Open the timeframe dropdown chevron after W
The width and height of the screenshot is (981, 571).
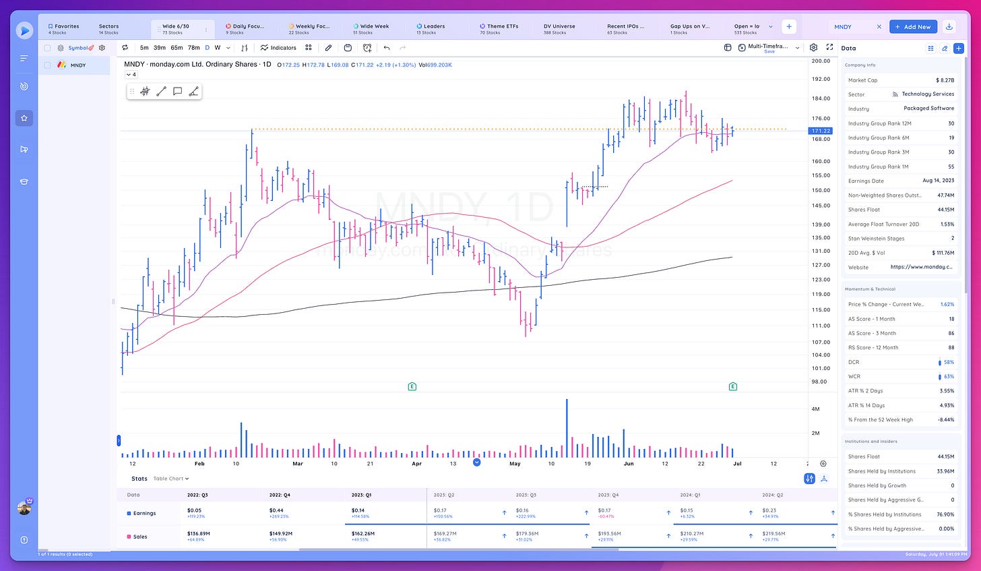click(228, 48)
